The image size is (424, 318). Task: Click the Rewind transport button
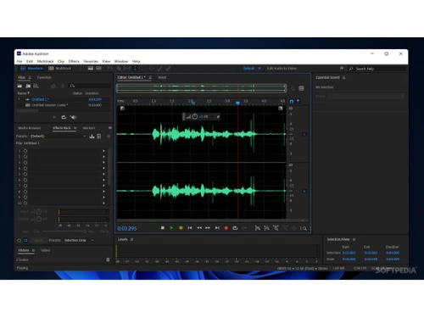click(x=199, y=228)
